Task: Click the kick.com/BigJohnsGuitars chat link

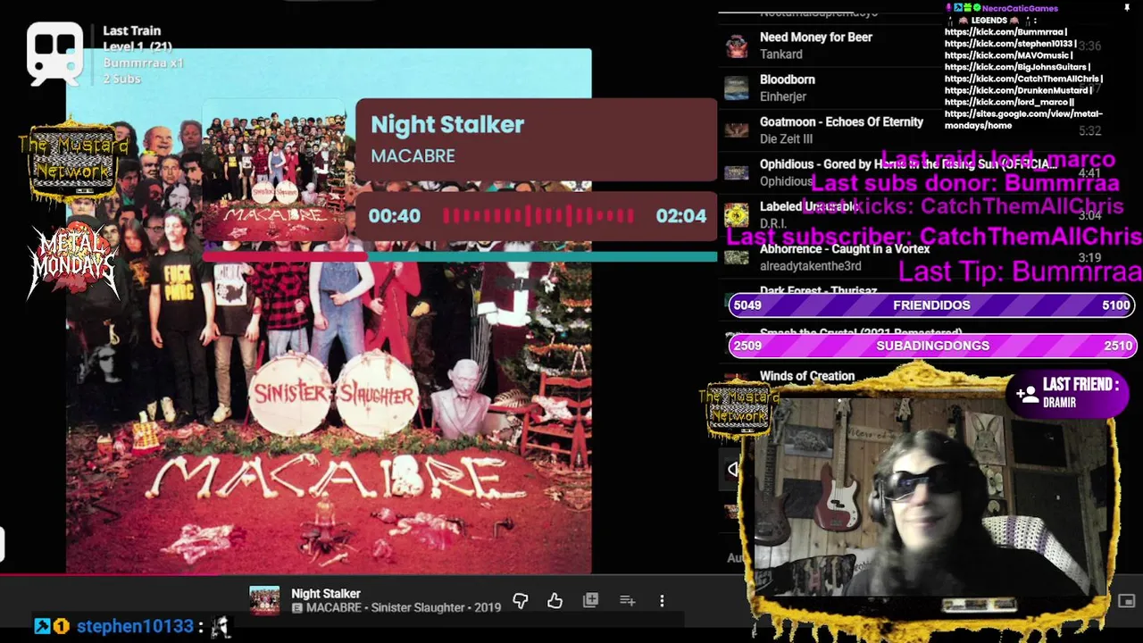Action: pos(1016,67)
